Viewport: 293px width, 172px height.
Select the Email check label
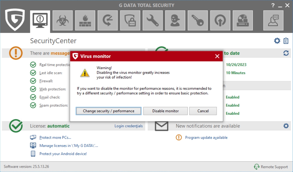[50, 97]
